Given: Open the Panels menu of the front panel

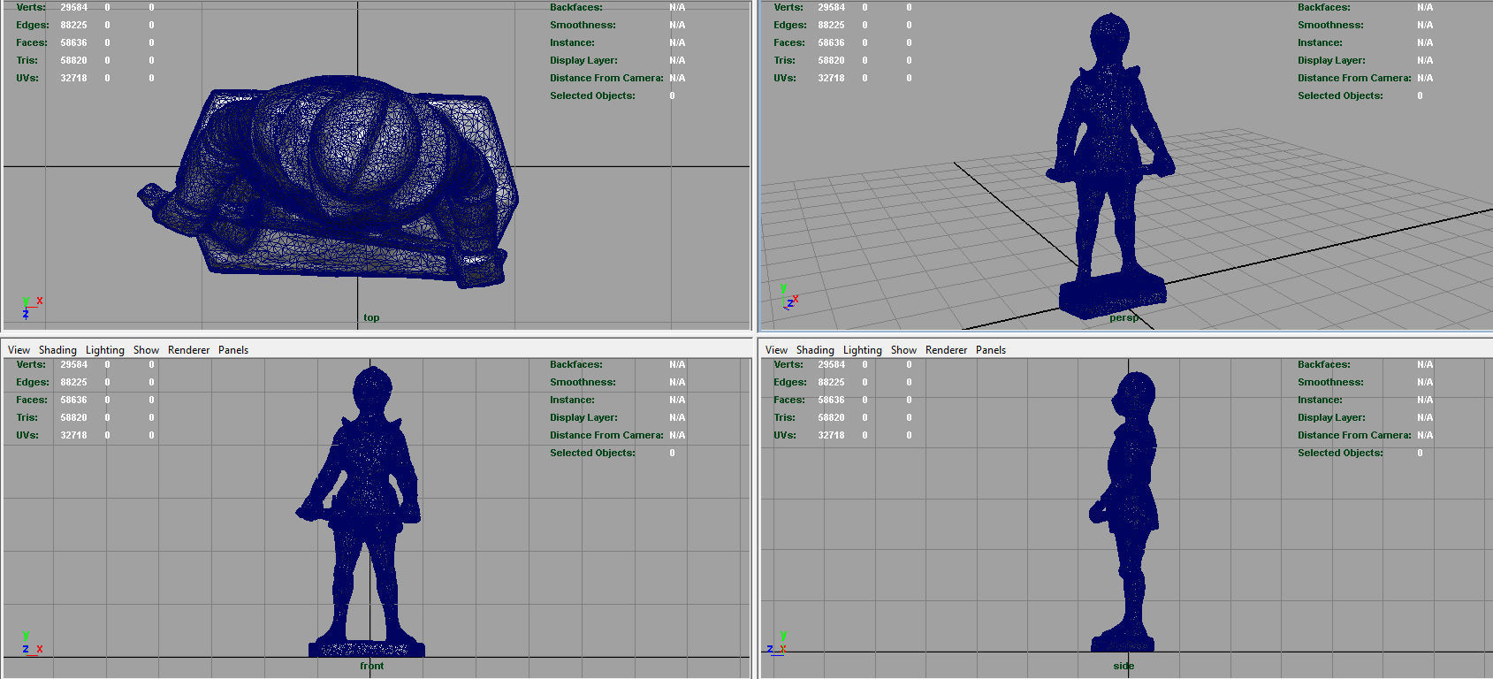Looking at the screenshot, I should [233, 350].
